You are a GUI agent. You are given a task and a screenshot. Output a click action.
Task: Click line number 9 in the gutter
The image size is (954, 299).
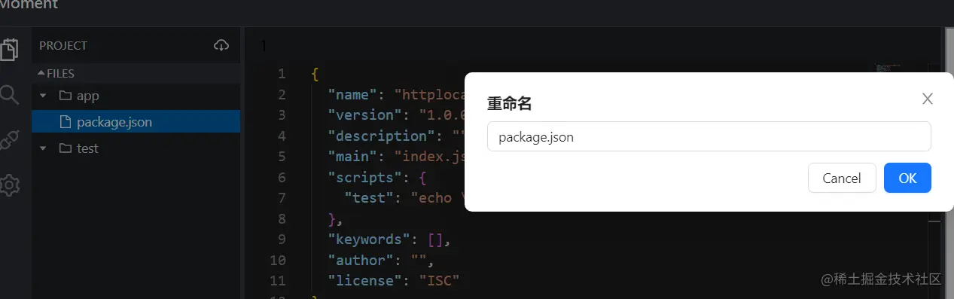pyautogui.click(x=282, y=240)
